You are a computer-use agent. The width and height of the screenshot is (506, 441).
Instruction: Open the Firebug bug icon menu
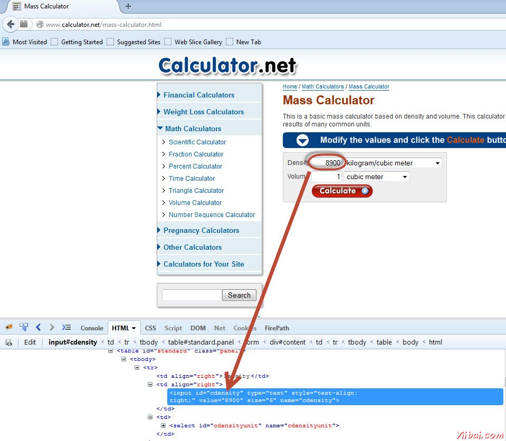(x=9, y=328)
